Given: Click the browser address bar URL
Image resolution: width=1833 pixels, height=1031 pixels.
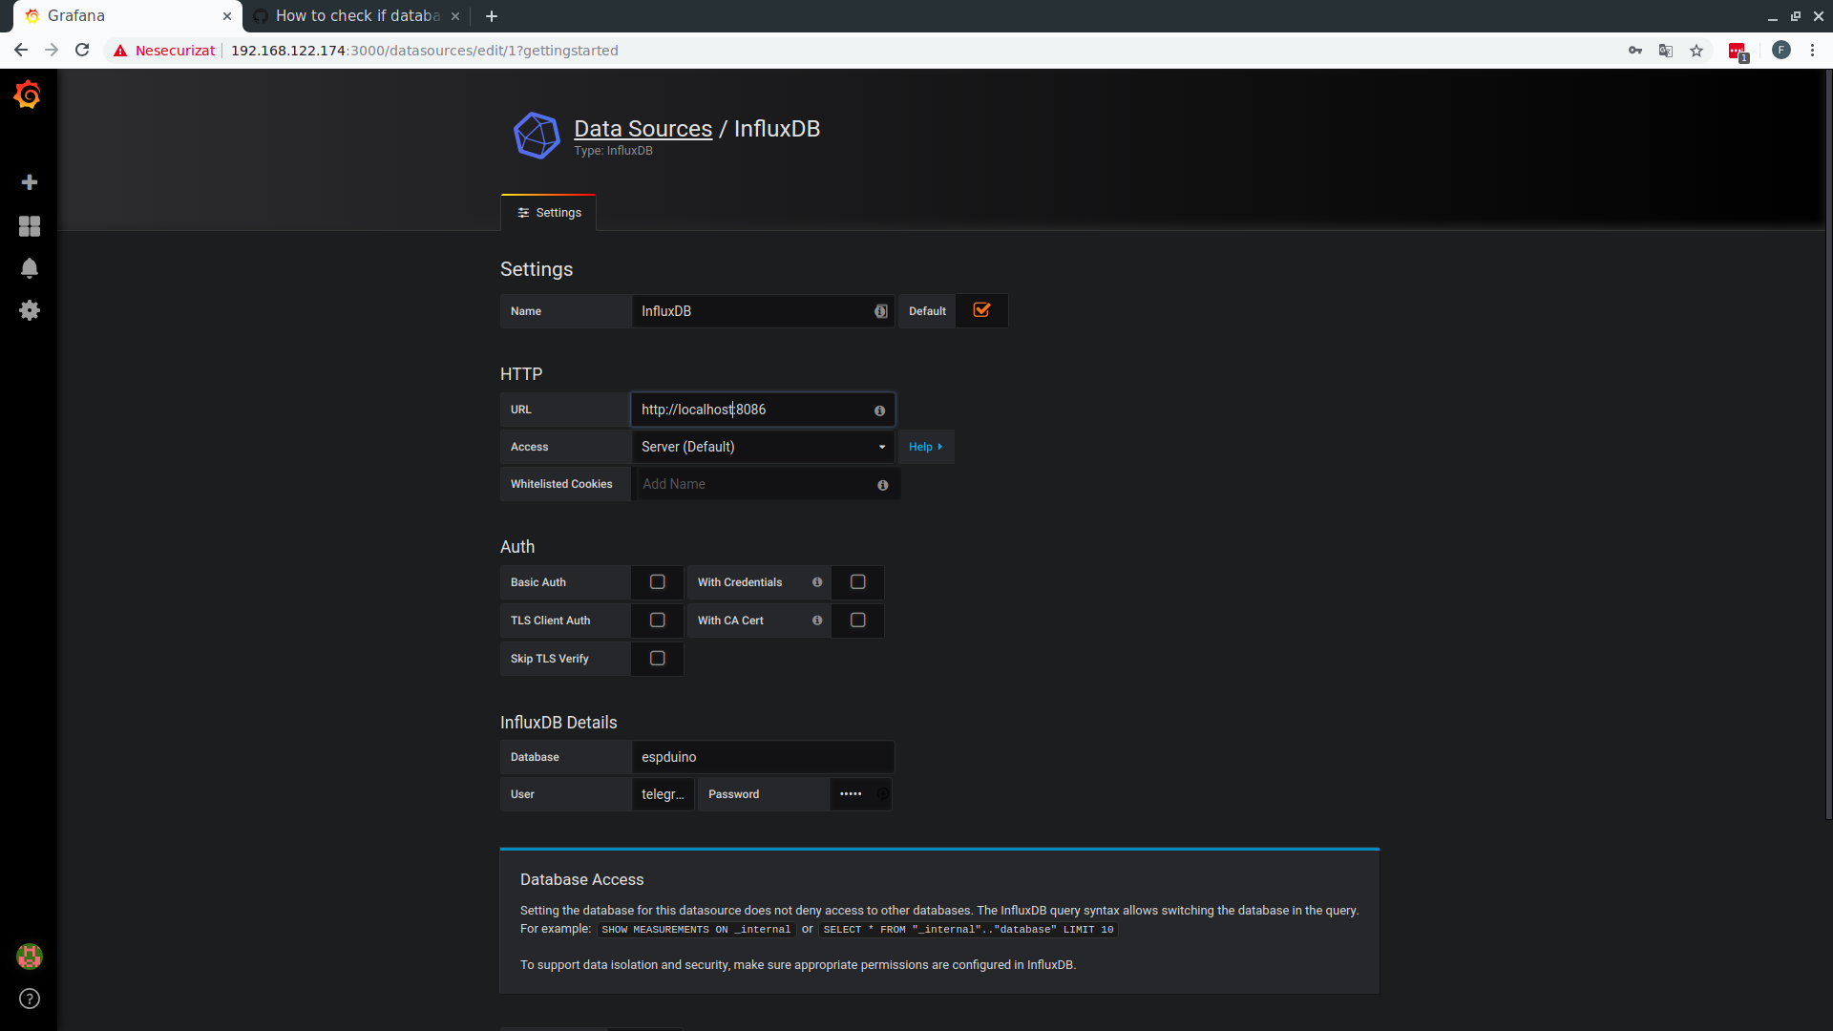Looking at the screenshot, I should coord(424,51).
